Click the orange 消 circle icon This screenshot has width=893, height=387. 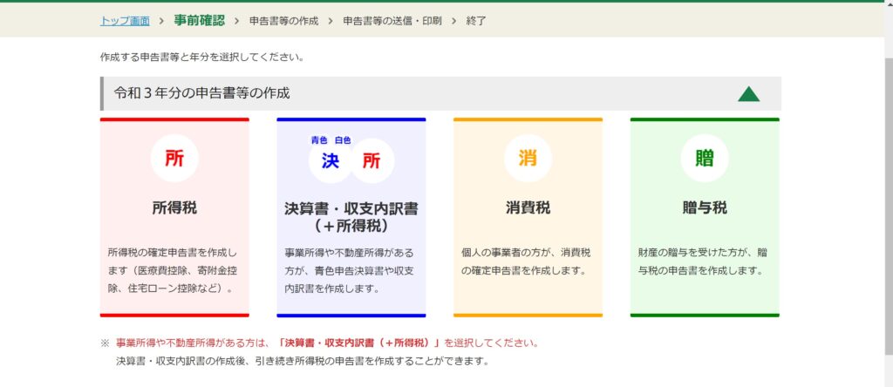528,159
